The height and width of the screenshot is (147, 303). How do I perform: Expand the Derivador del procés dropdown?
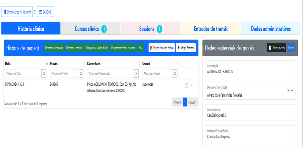coord(292,91)
